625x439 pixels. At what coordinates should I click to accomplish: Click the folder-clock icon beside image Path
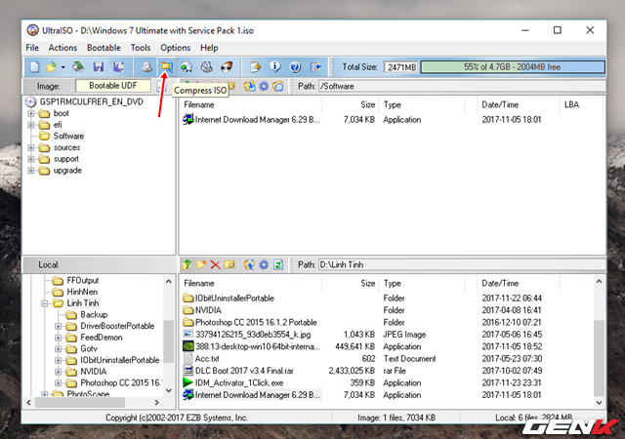(278, 86)
